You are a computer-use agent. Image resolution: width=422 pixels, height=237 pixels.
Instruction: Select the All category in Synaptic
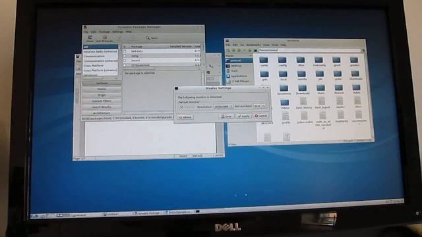(100, 47)
